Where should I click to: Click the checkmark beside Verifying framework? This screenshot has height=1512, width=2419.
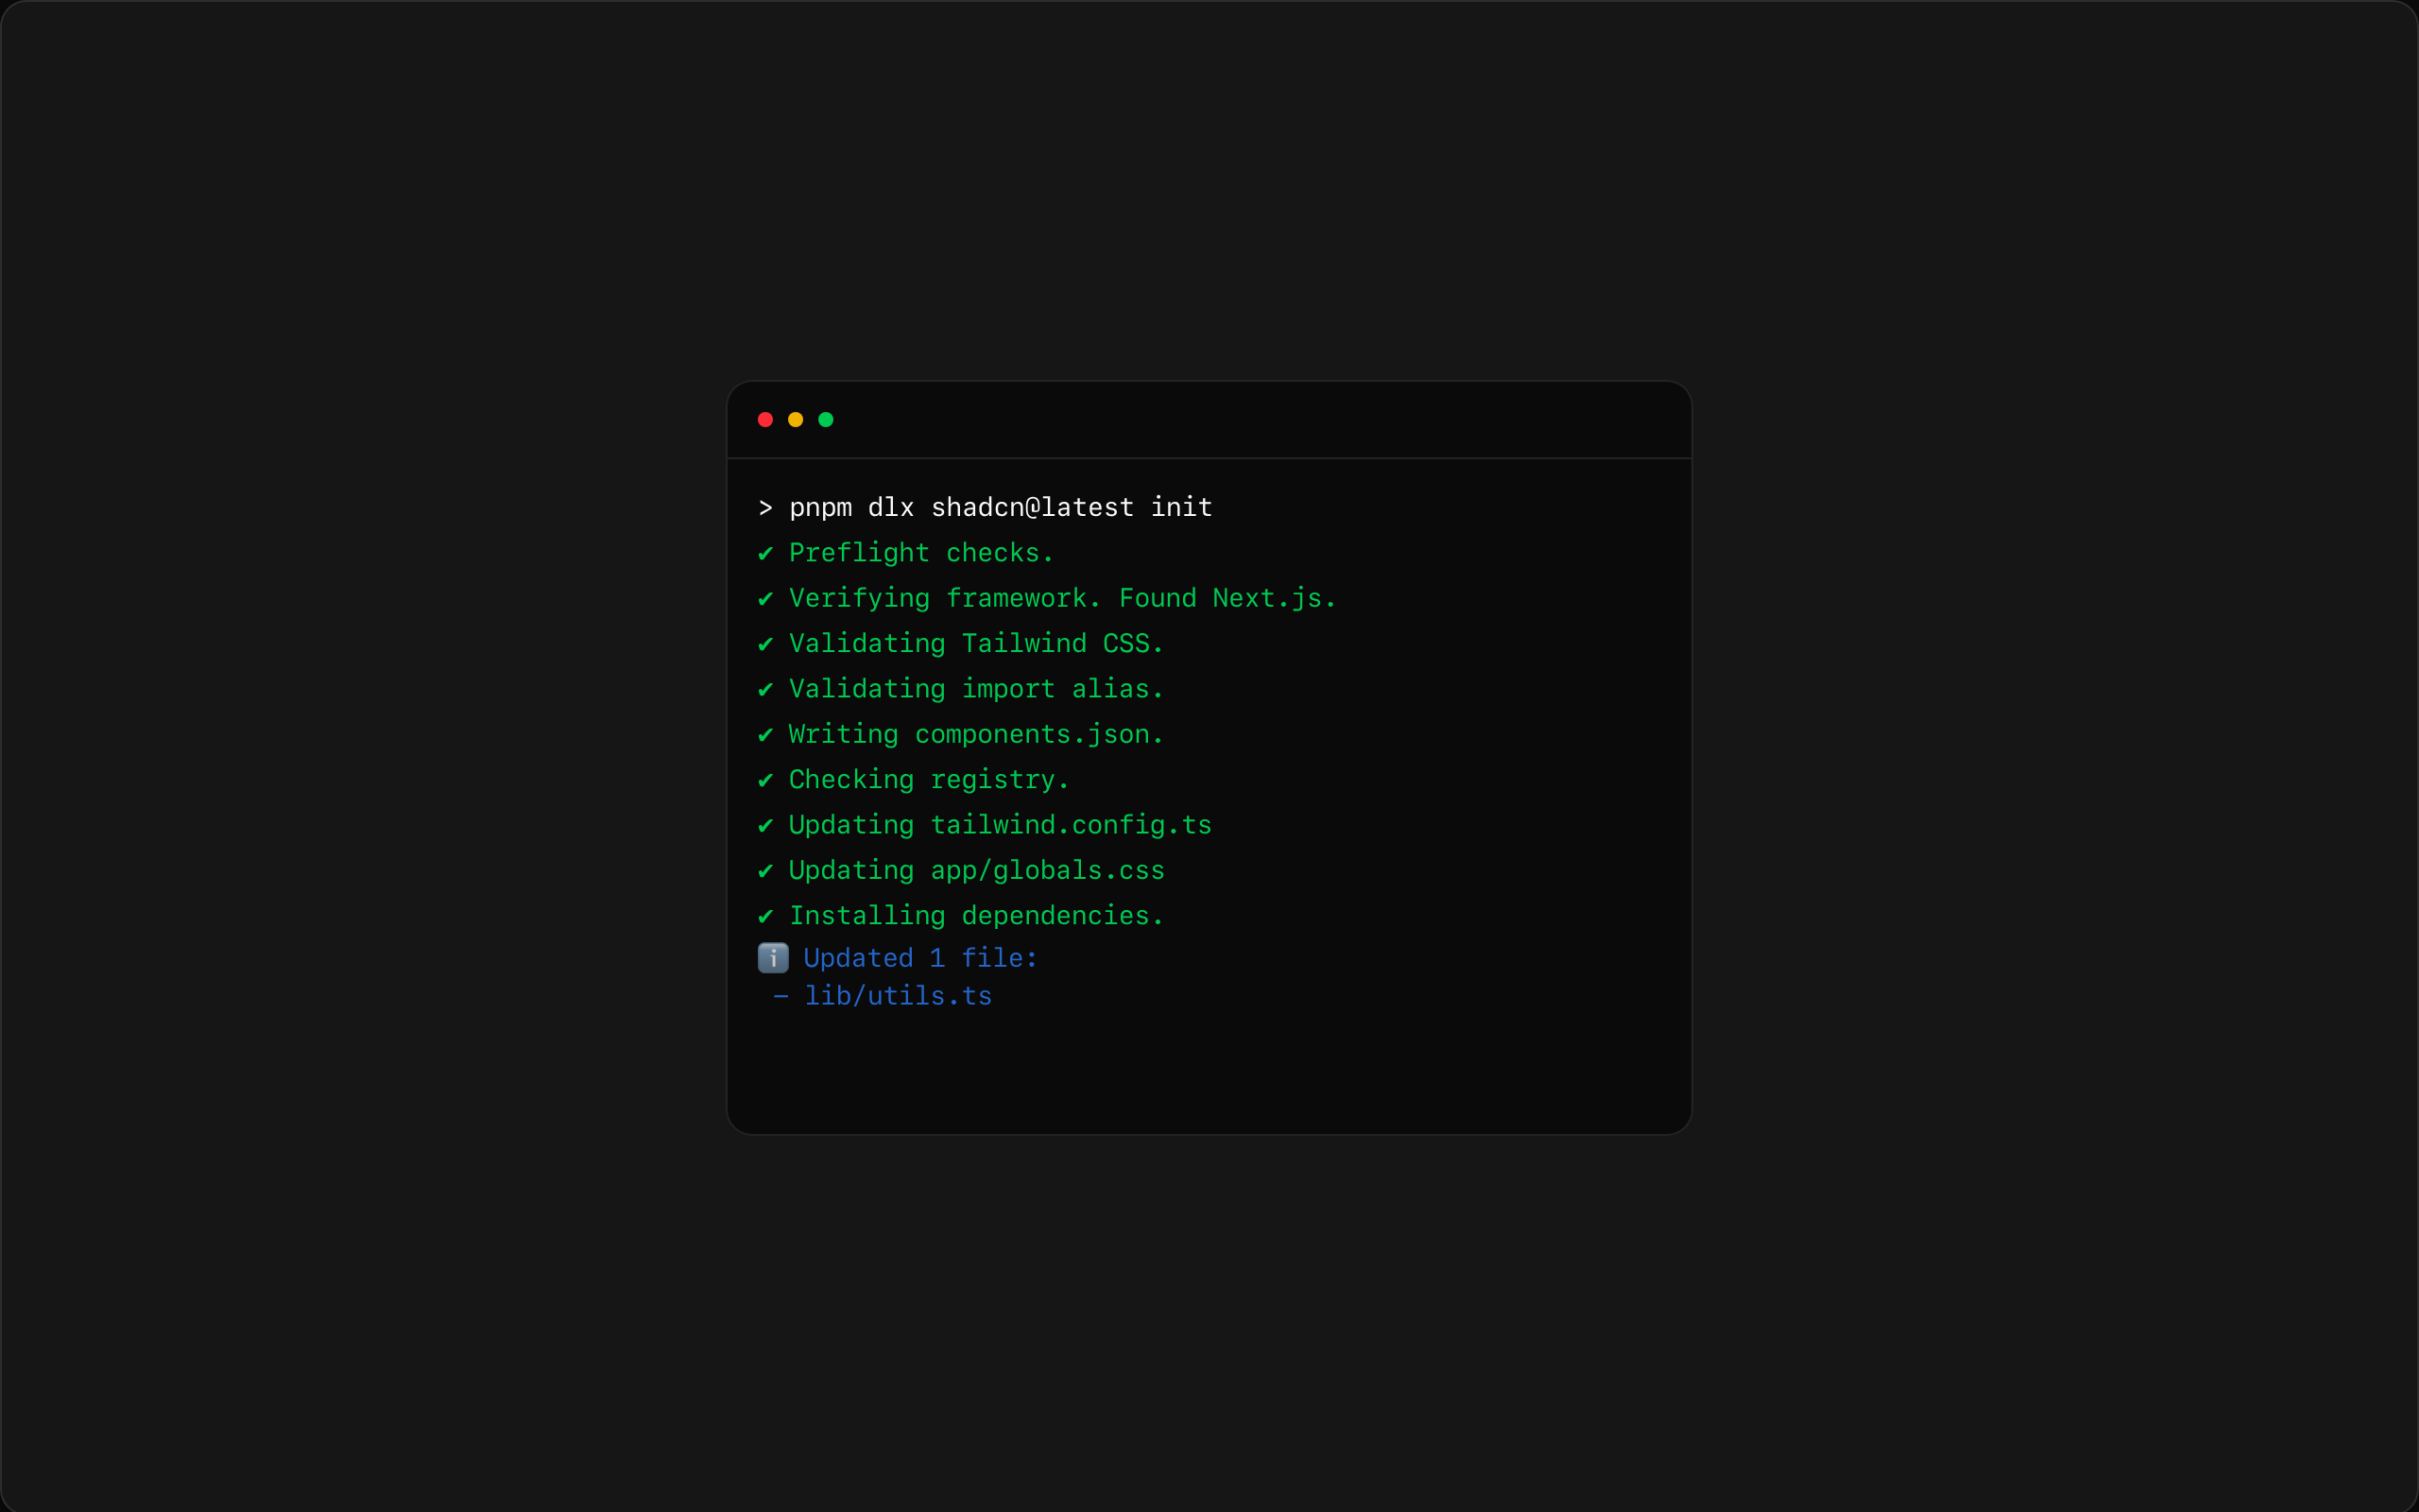point(765,598)
